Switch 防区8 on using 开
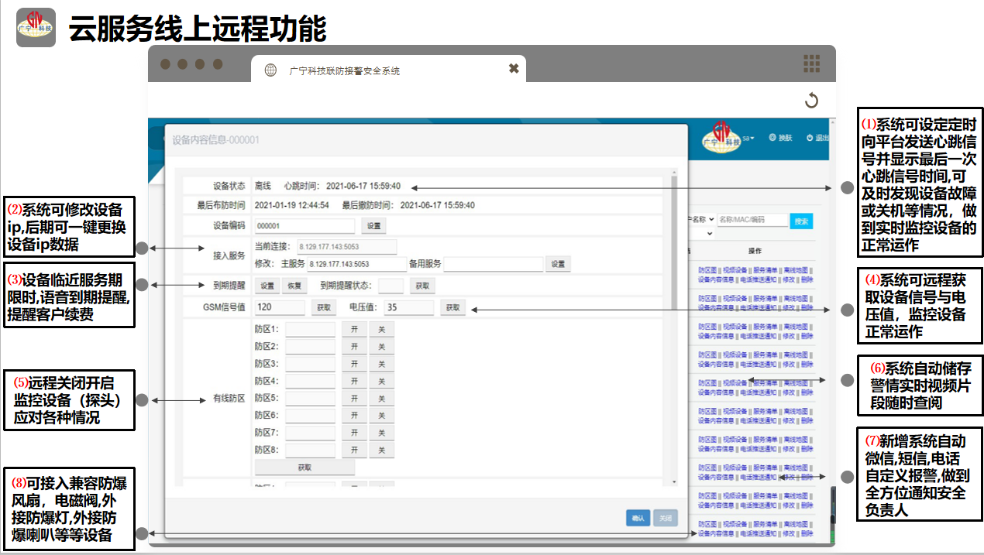Viewport: 984px width, 555px height. [354, 451]
